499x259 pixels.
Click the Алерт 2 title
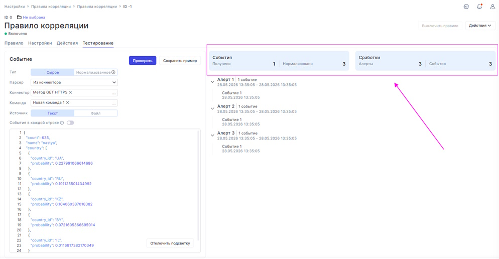coord(225,106)
